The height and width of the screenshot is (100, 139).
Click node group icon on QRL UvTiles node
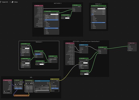point(15,84)
